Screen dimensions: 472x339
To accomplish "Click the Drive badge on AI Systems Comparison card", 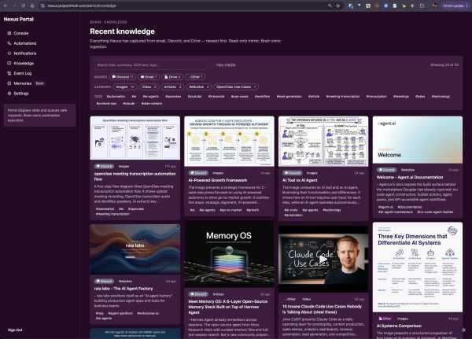I will tap(385, 319).
